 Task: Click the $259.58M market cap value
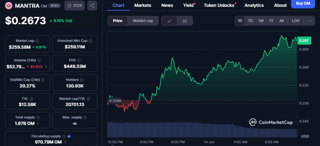(x=20, y=47)
